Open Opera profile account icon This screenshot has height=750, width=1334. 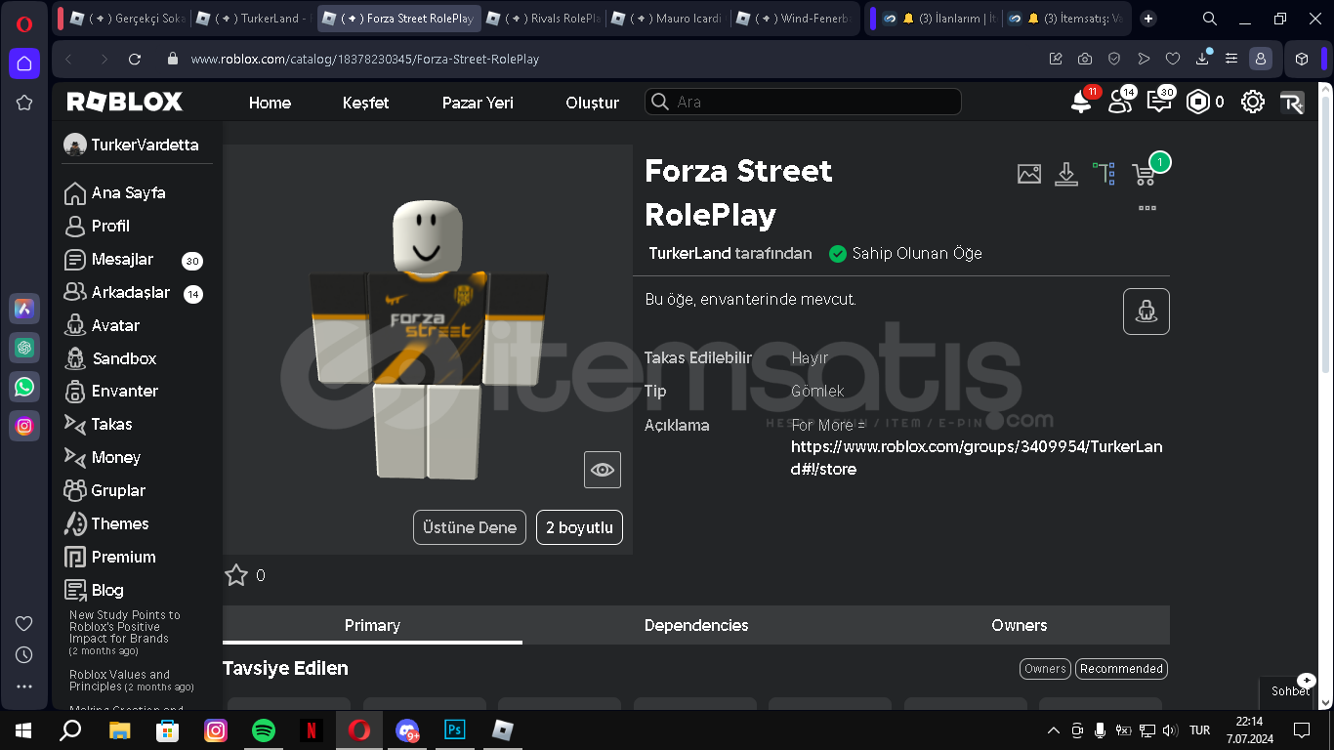pos(1261,59)
